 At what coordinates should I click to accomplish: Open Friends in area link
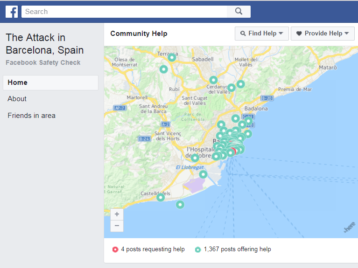coord(31,116)
